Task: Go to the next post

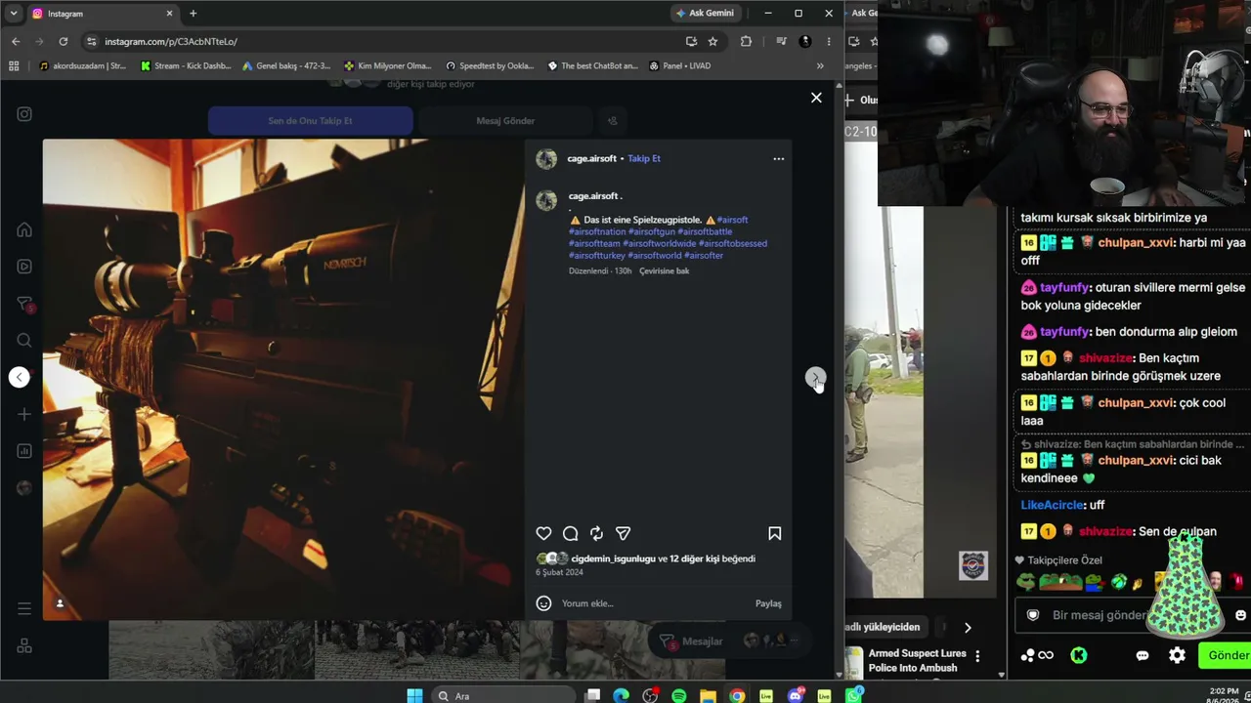Action: click(815, 377)
